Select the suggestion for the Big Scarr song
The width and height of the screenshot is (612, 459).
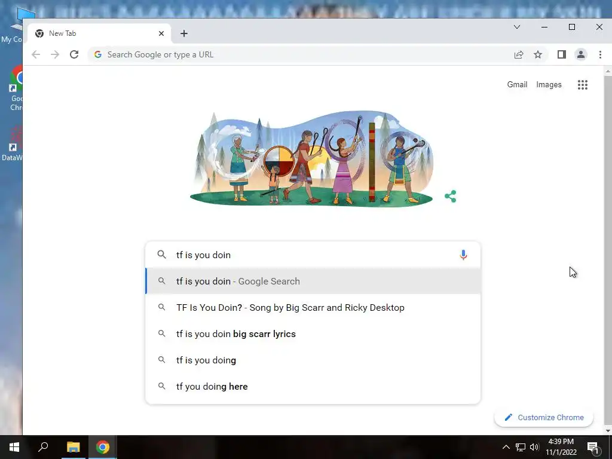313,308
